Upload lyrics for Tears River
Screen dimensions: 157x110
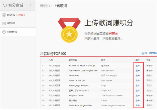pyautogui.click(x=138, y=76)
